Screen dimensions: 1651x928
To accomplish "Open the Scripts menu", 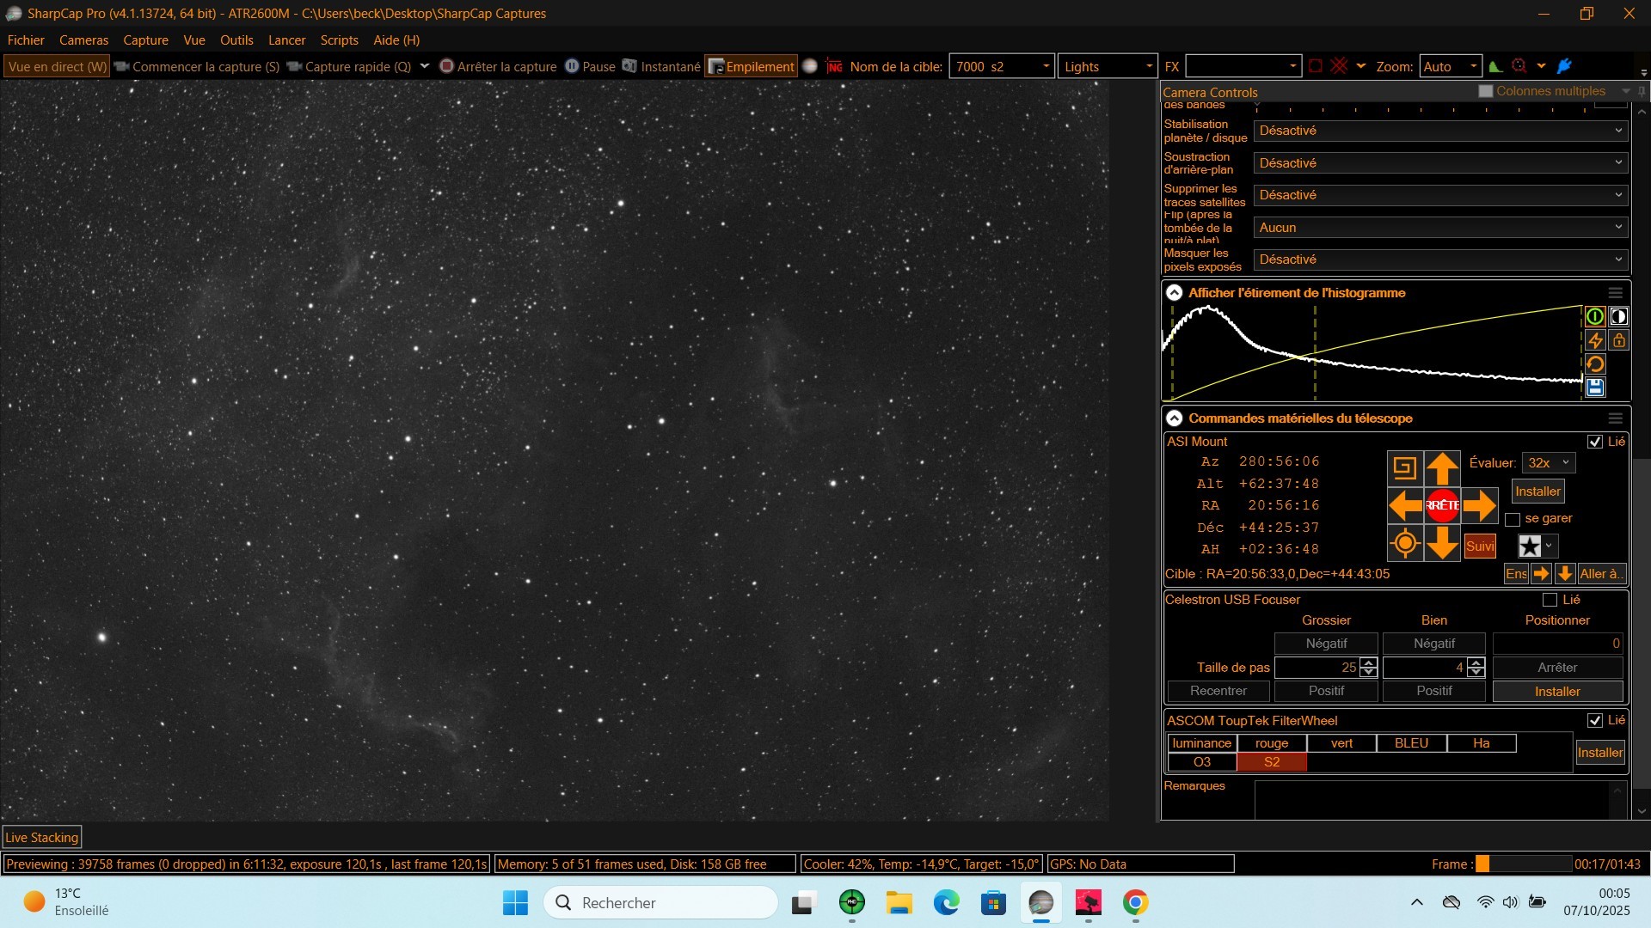I will pyautogui.click(x=339, y=40).
